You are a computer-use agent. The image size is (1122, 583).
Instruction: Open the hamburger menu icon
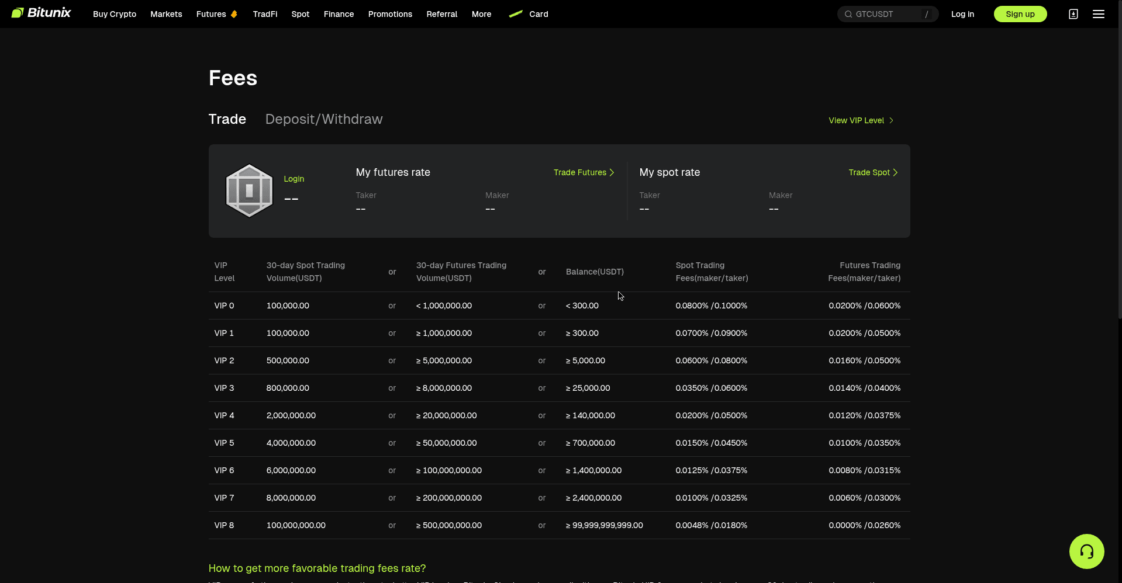1099,14
